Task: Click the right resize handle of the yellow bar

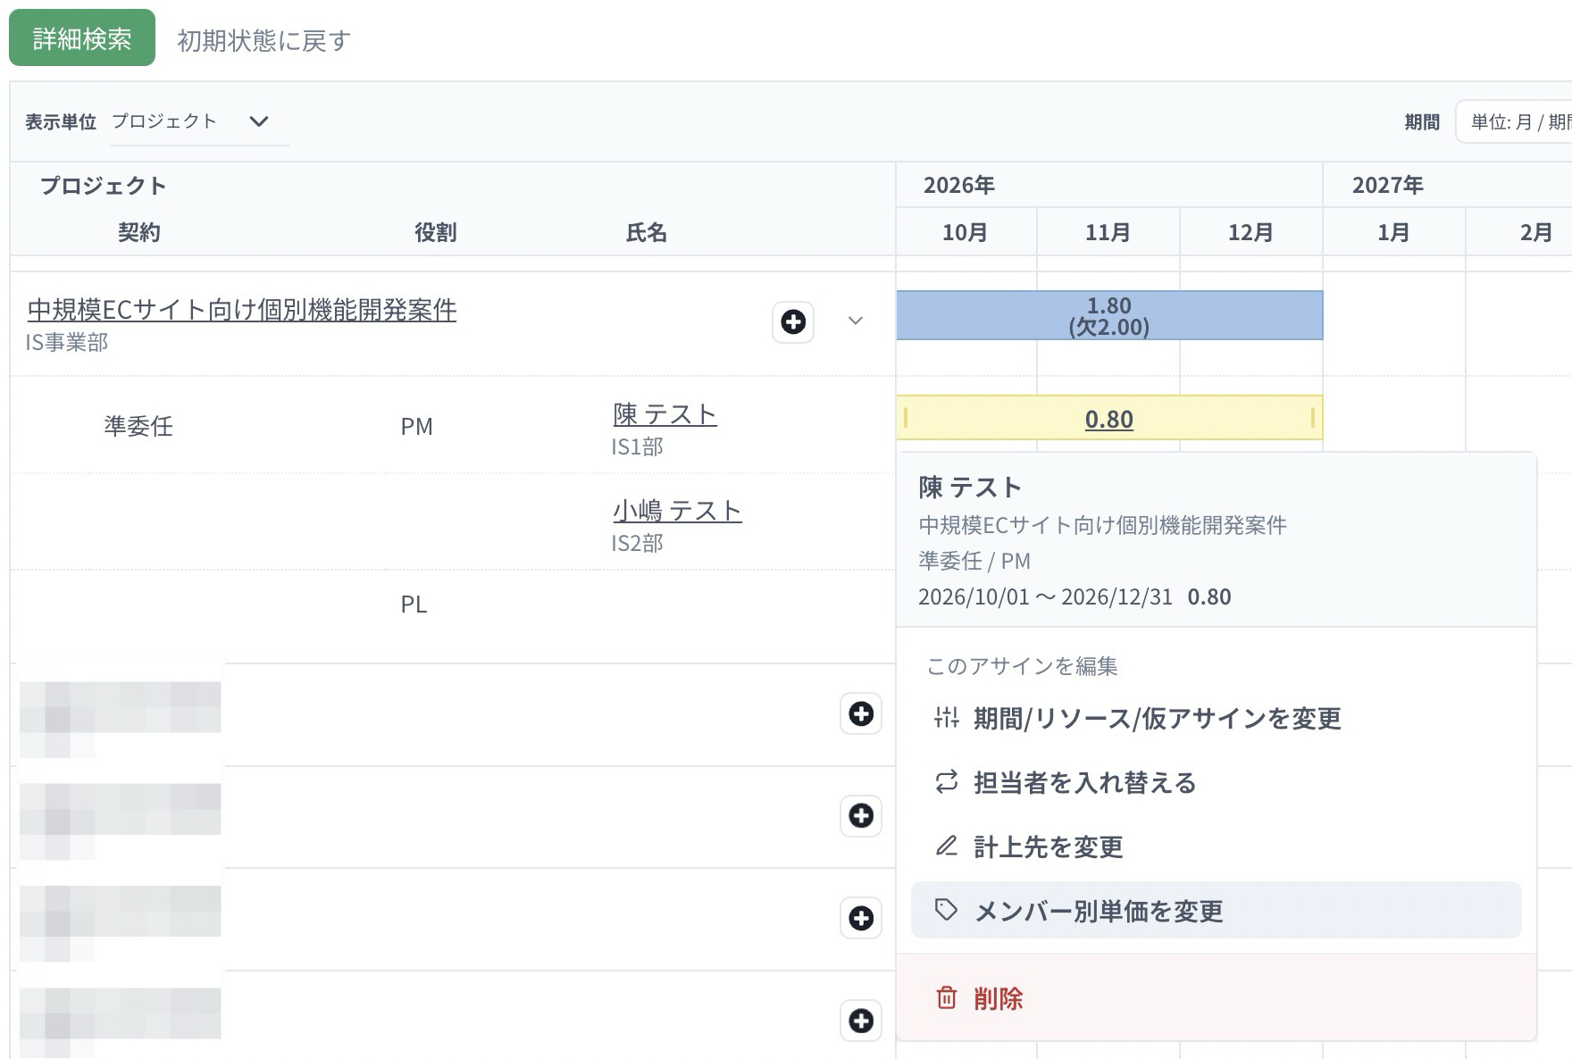Action: pos(1312,417)
